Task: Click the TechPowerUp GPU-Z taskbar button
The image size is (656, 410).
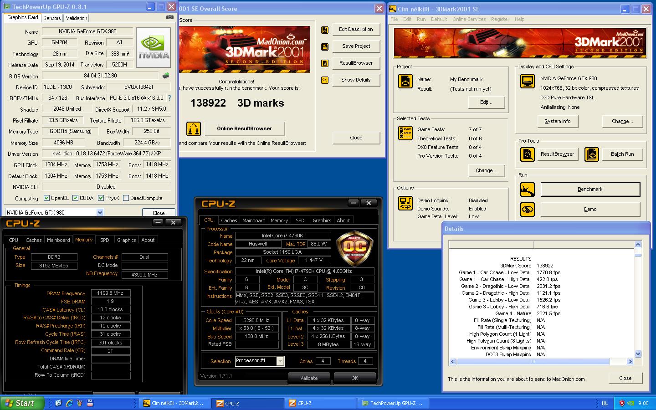Action: 394,403
